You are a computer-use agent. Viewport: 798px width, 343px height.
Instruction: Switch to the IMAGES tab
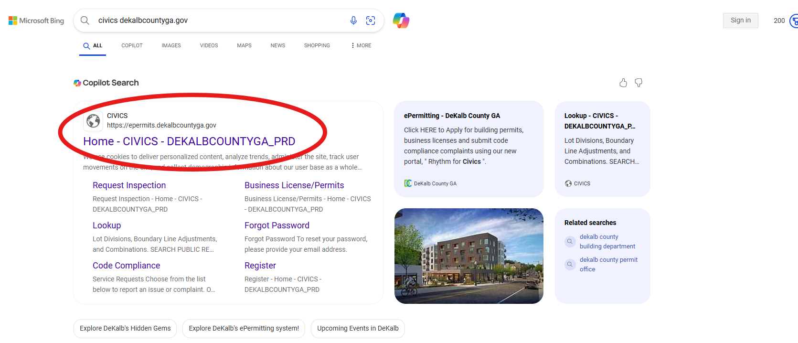(171, 46)
